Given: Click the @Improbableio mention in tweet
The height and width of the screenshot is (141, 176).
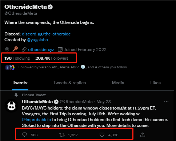Looking at the screenshot, I should tap(36, 120).
